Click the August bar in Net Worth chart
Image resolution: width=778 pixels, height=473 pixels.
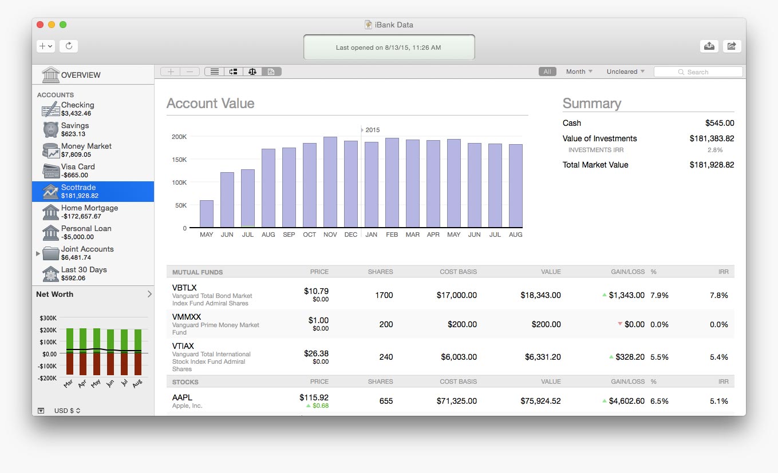(x=138, y=352)
